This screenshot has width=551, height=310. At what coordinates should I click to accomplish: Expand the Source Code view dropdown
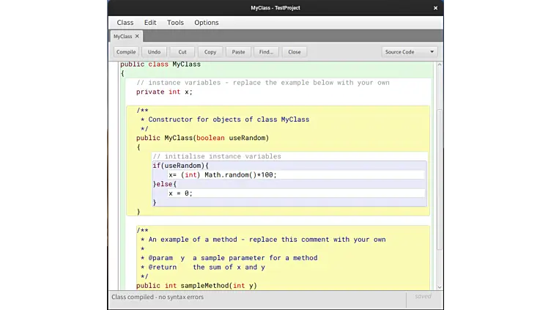(410, 52)
